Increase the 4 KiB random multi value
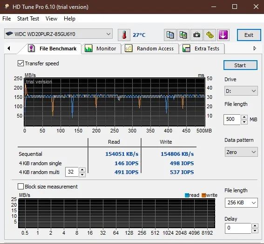The height and width of the screenshot is (244, 264). click(x=82, y=169)
